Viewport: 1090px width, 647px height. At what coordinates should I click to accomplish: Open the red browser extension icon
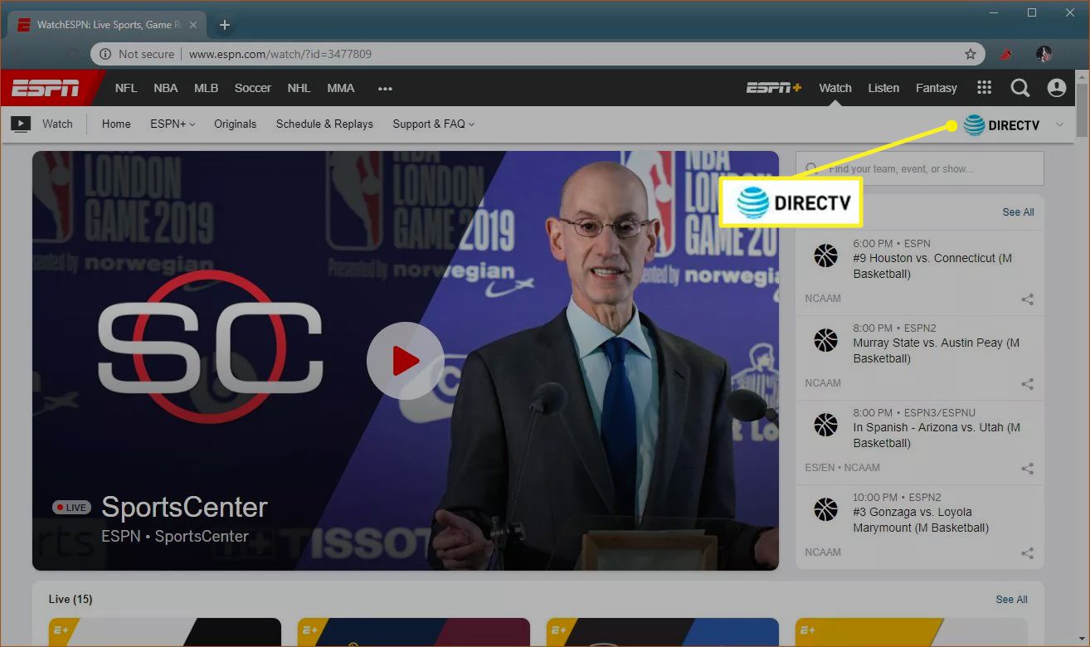[1005, 54]
